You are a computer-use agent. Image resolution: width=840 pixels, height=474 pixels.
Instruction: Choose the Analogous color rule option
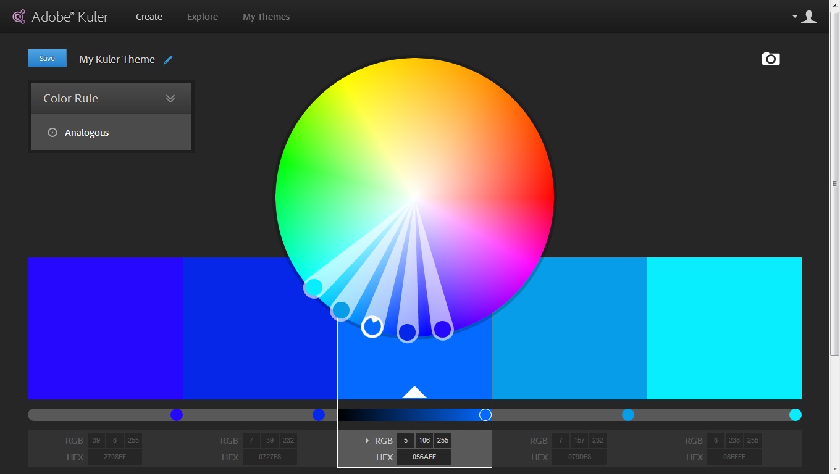pos(86,132)
